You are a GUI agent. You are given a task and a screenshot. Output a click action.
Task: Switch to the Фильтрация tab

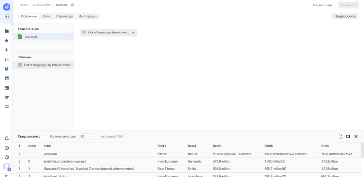pos(88,16)
